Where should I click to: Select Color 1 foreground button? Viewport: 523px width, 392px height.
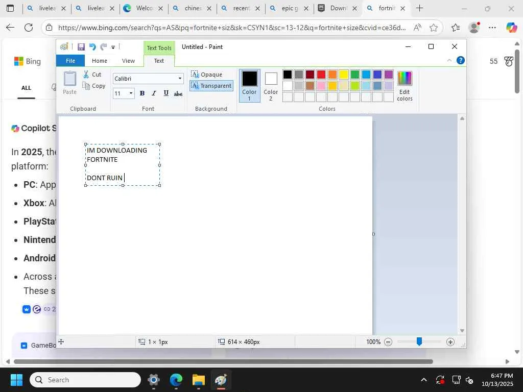click(x=249, y=86)
